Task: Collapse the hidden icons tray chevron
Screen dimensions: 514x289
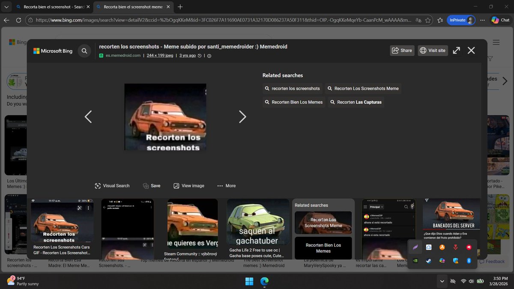Action: tap(441, 281)
